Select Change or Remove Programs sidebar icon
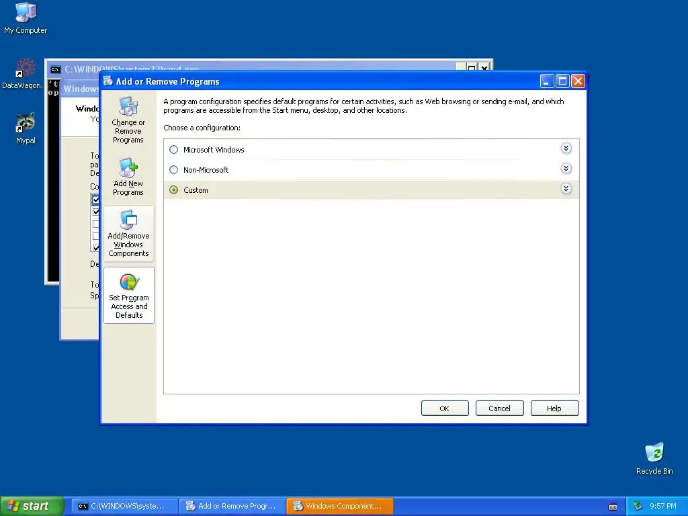The image size is (688, 516). (x=128, y=120)
